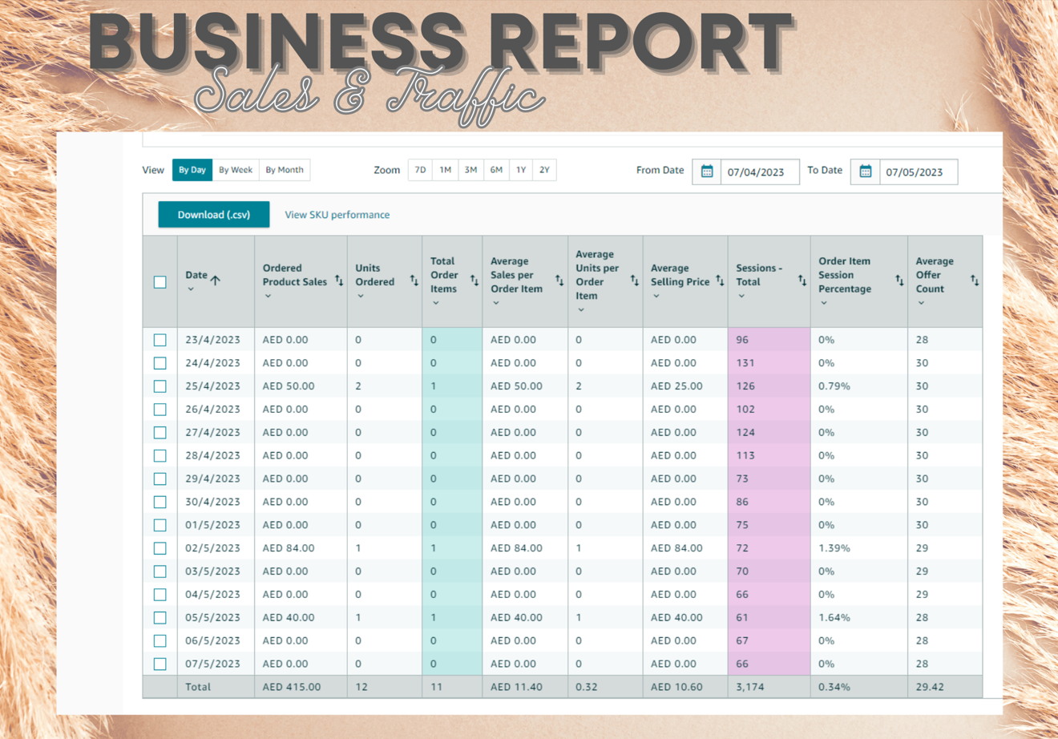Open the From Date calendar icon

[x=707, y=172]
